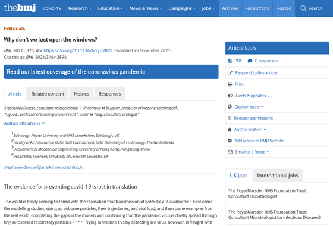Screen dimensions: 333x226
Task: Click the Citation tools globe icon
Action: click(x=230, y=107)
